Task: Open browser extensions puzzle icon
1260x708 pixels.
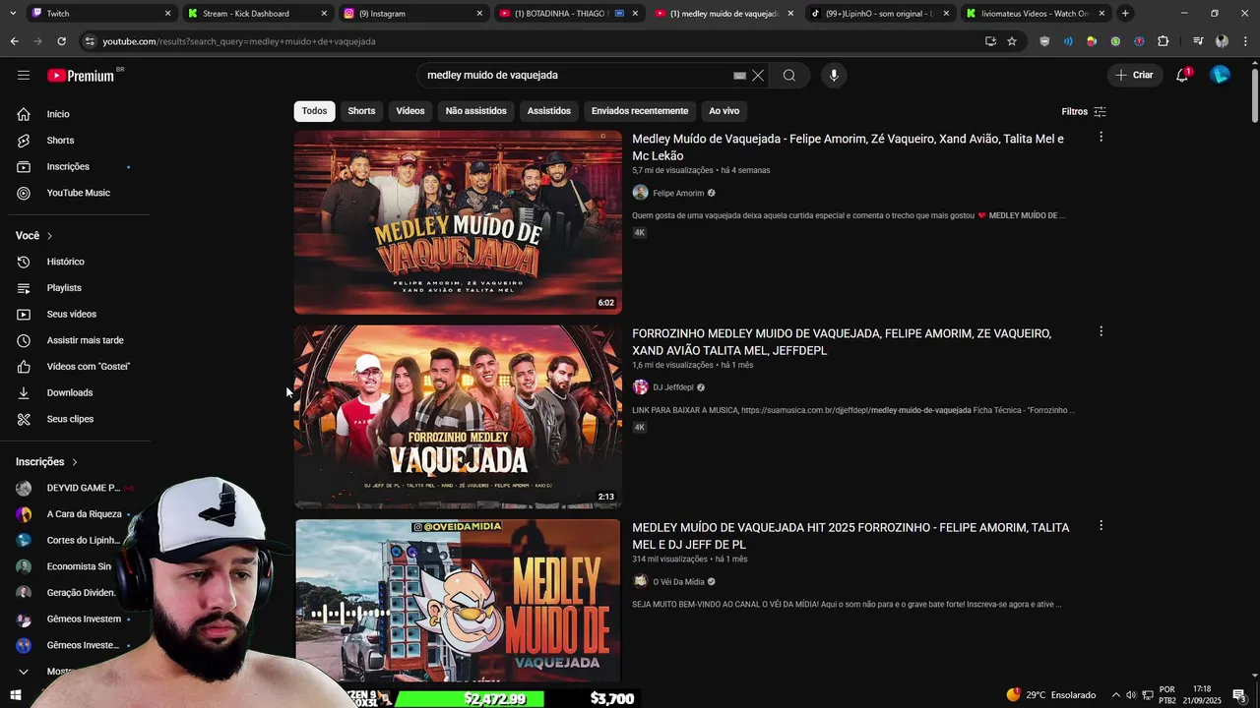Action: pos(1164,41)
